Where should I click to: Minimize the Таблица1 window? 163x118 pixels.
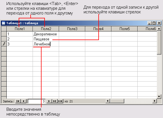[149, 23]
